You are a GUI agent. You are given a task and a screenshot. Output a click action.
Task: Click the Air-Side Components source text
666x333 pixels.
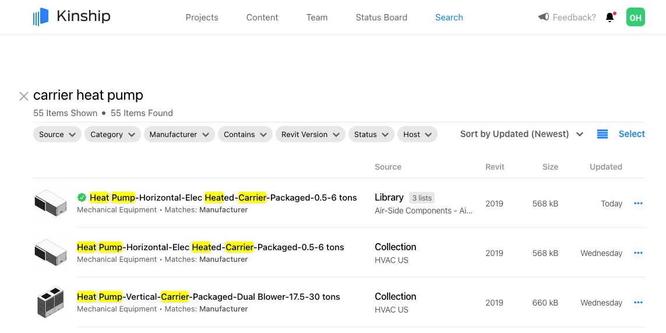424,211
